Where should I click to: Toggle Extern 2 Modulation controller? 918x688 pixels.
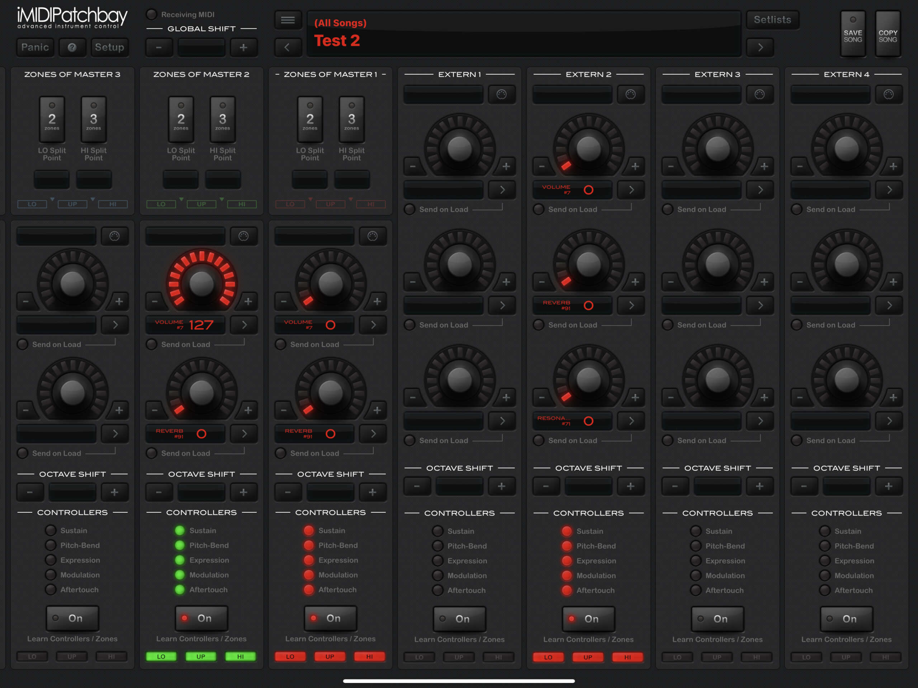pyautogui.click(x=567, y=575)
